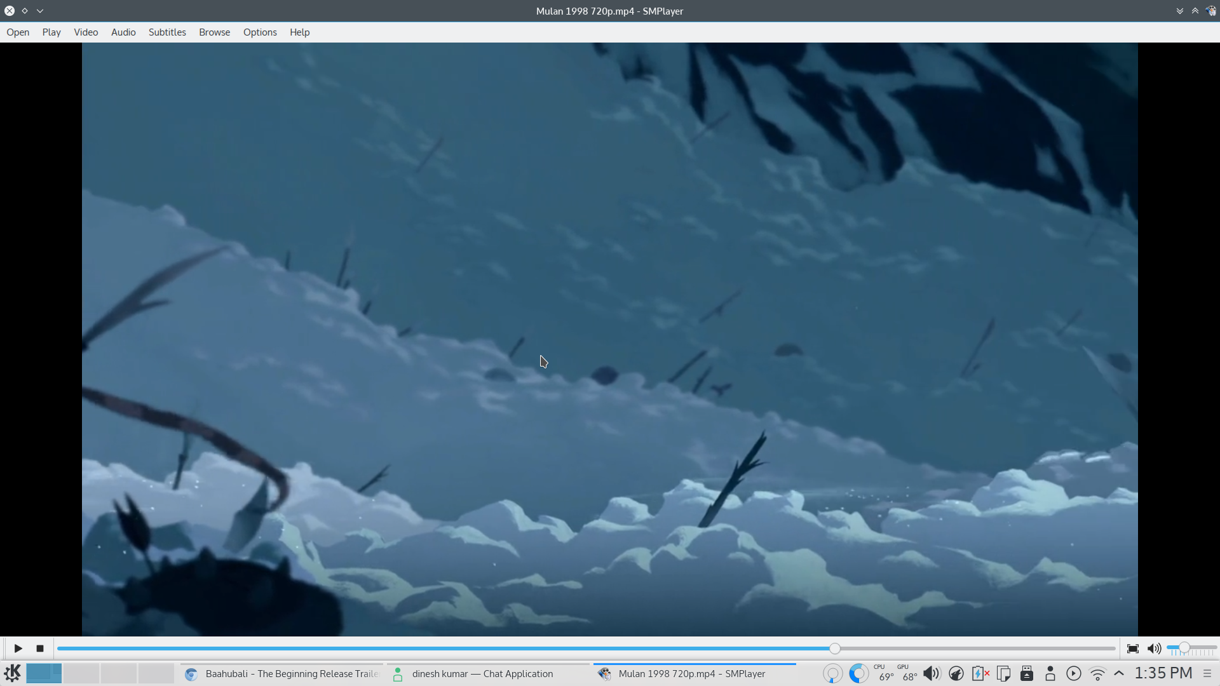Open the Audio menu
This screenshot has width=1220, height=686.
[x=123, y=32]
